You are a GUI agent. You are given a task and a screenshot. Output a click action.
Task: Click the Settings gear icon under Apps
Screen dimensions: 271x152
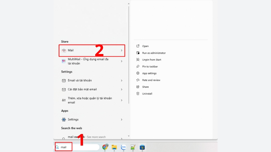click(64, 120)
